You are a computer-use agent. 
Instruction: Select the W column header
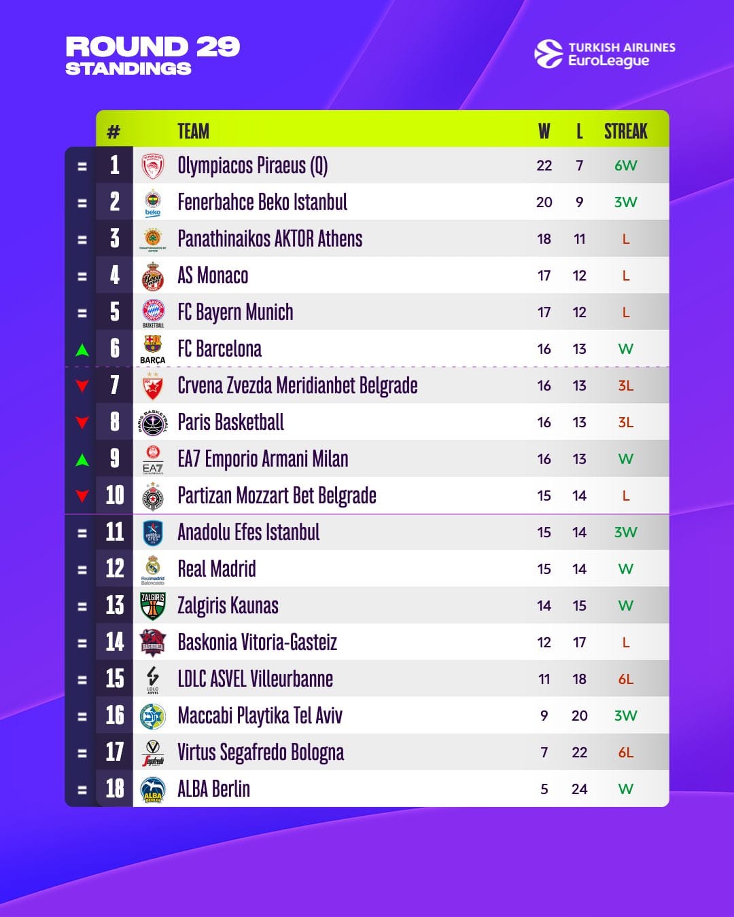544,131
